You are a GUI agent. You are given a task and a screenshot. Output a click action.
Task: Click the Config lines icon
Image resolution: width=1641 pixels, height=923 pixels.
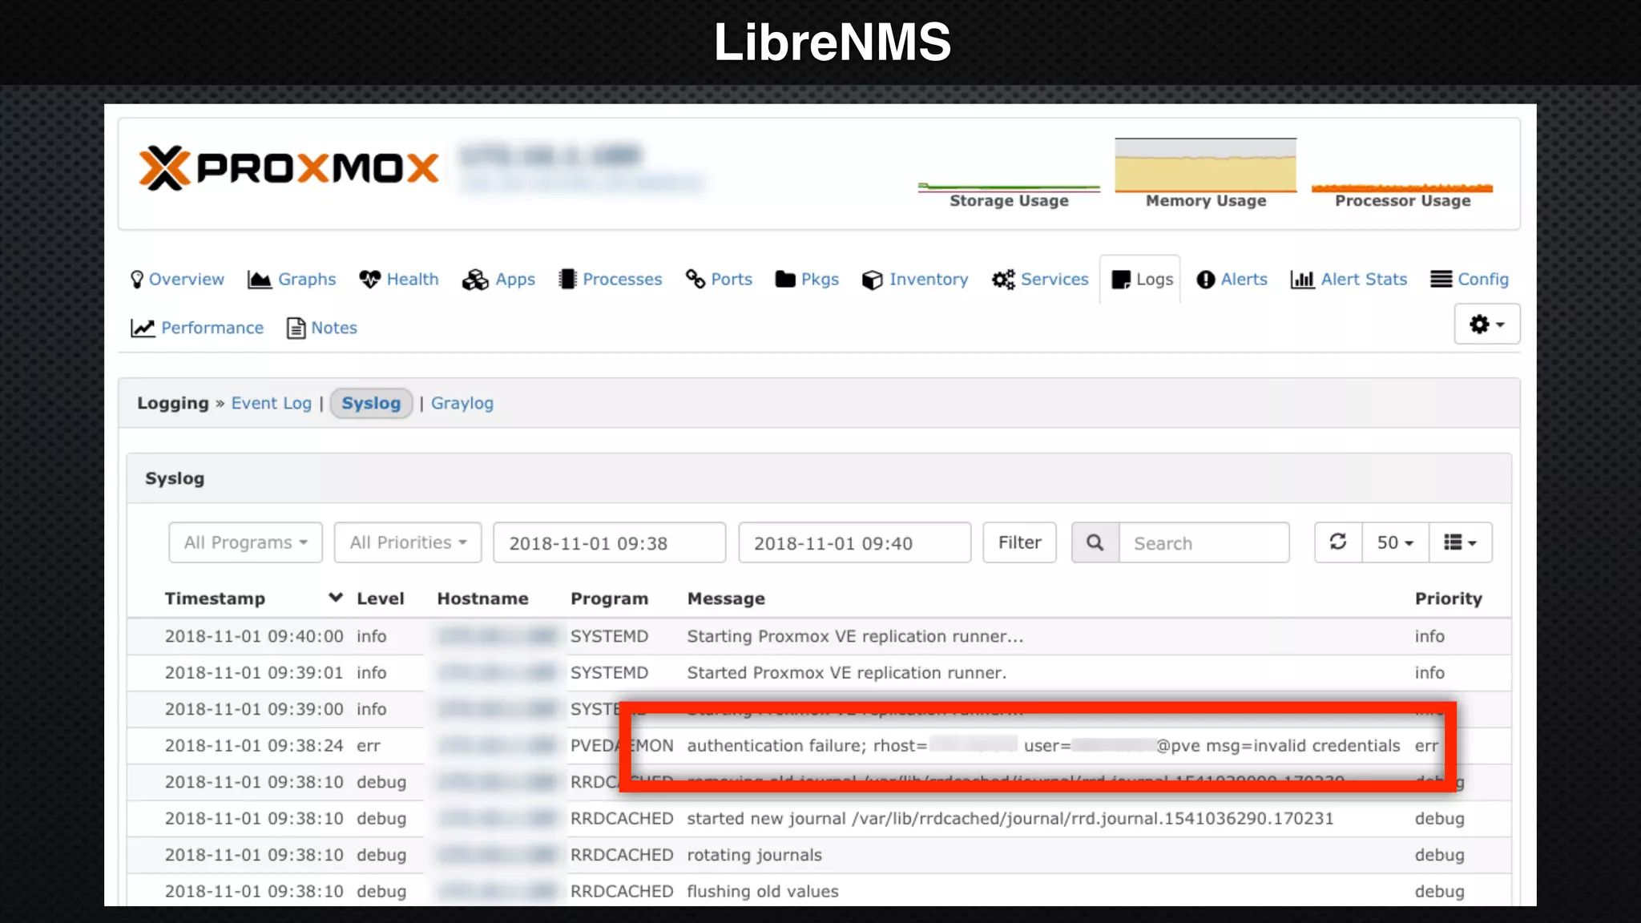1441,279
